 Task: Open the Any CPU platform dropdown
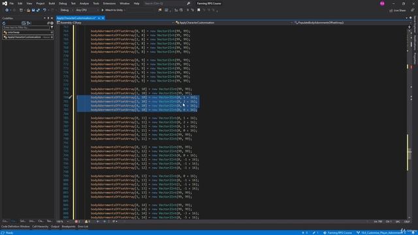coord(87,10)
